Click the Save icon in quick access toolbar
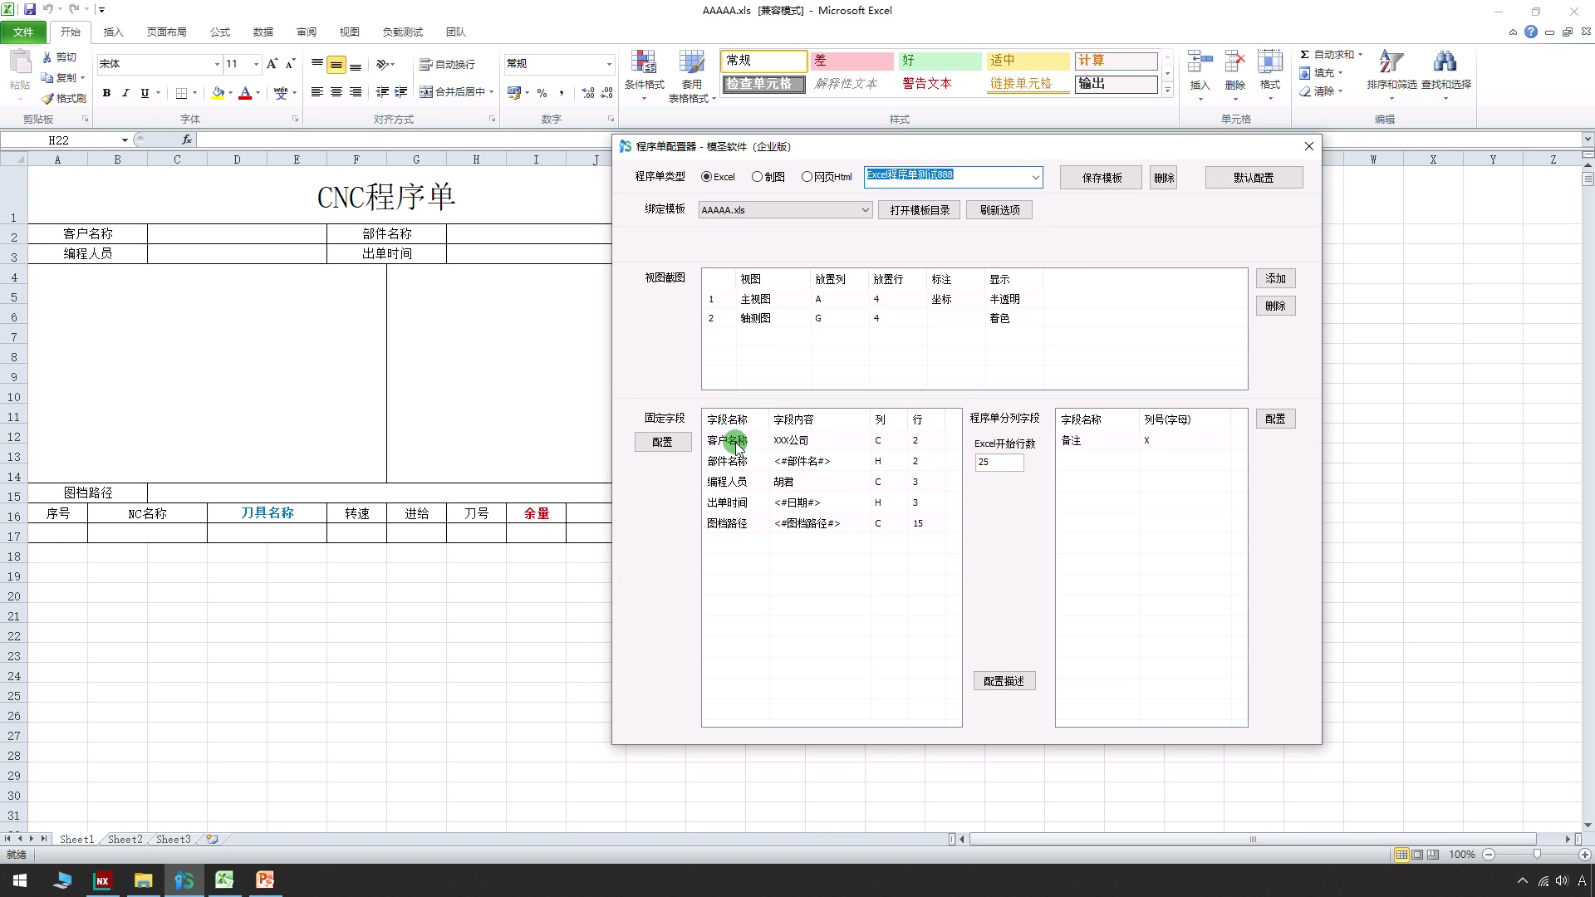Viewport: 1595px width, 897px height. click(x=30, y=10)
